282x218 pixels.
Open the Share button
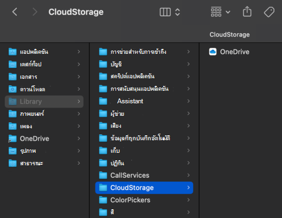coord(247,11)
